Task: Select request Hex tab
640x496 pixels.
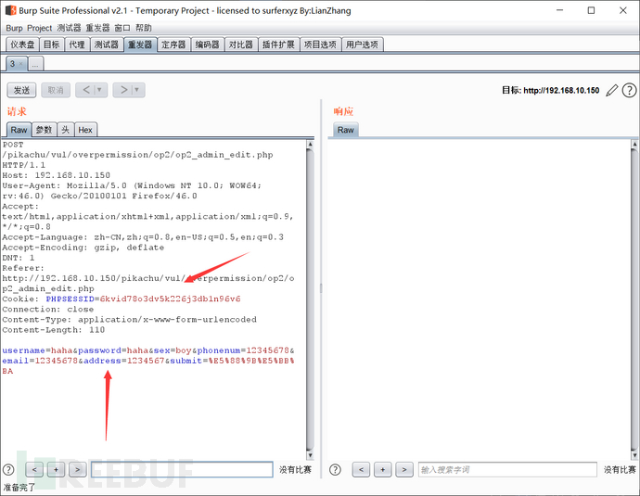Action: point(85,130)
